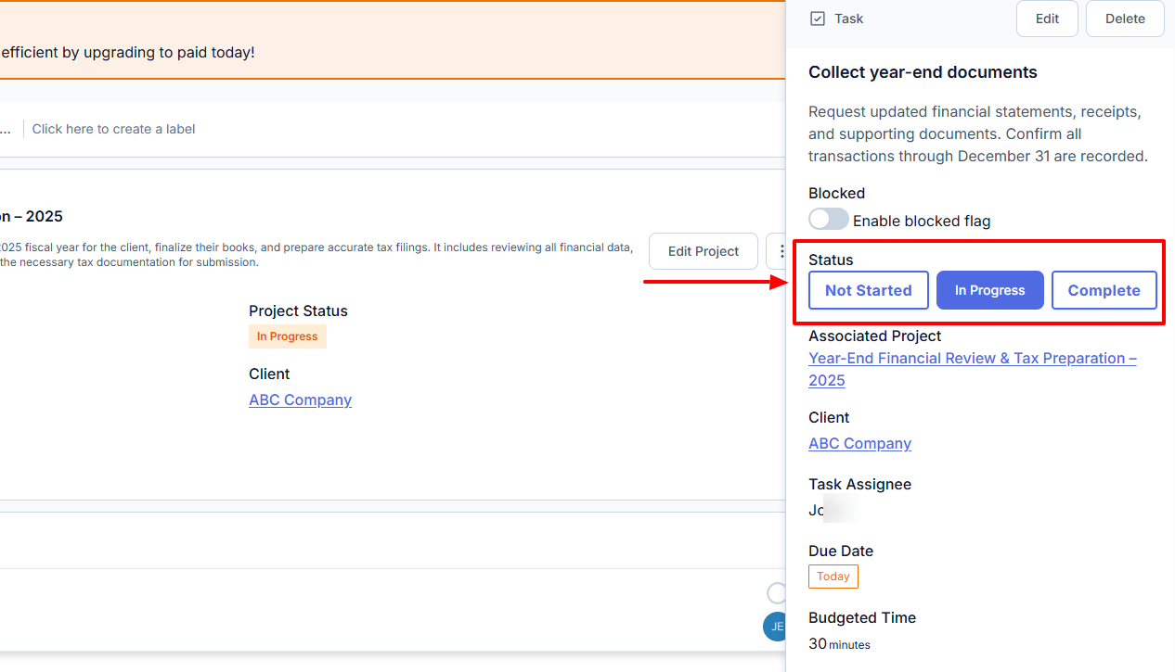
Task: Confirm In Progress status remains selected
Action: [x=989, y=290]
